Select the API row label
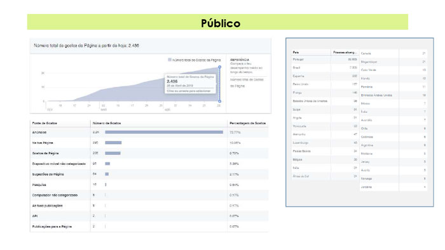445x250 pixels. [35, 216]
